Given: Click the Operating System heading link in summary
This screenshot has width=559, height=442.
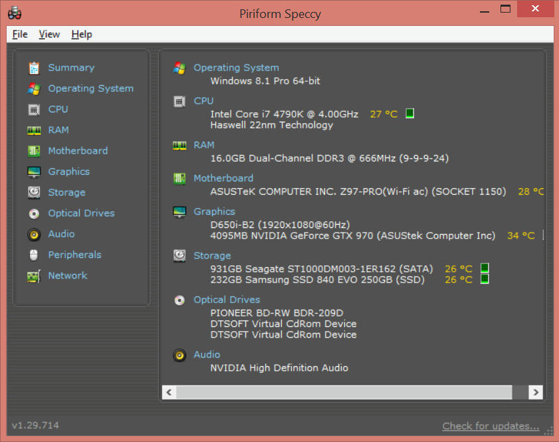Looking at the screenshot, I should [x=237, y=68].
